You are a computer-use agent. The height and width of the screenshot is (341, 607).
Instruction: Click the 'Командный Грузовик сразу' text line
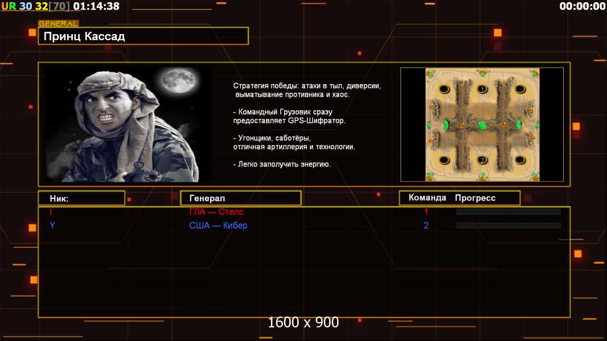(x=282, y=112)
